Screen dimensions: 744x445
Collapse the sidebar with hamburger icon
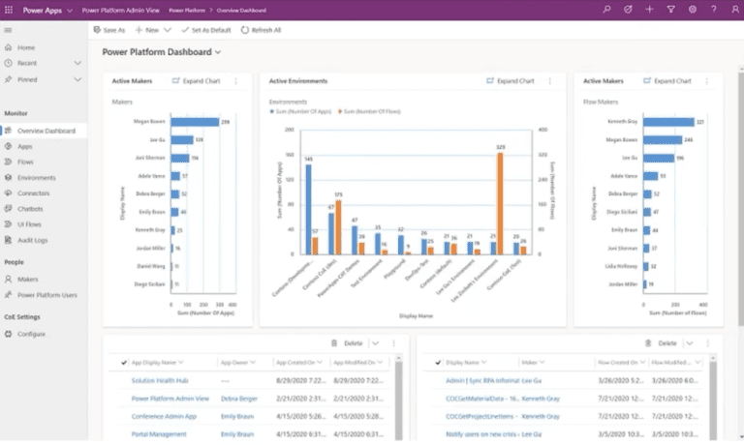click(9, 30)
